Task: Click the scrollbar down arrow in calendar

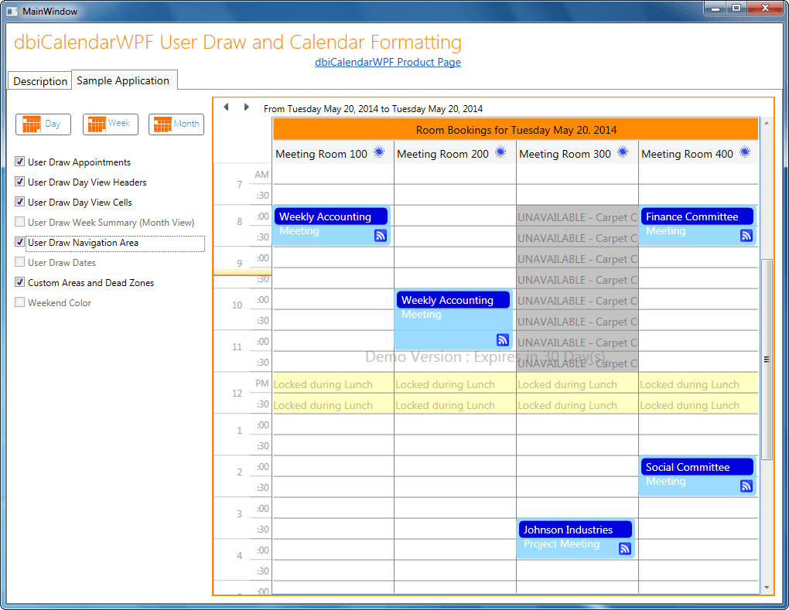Action: 767,587
